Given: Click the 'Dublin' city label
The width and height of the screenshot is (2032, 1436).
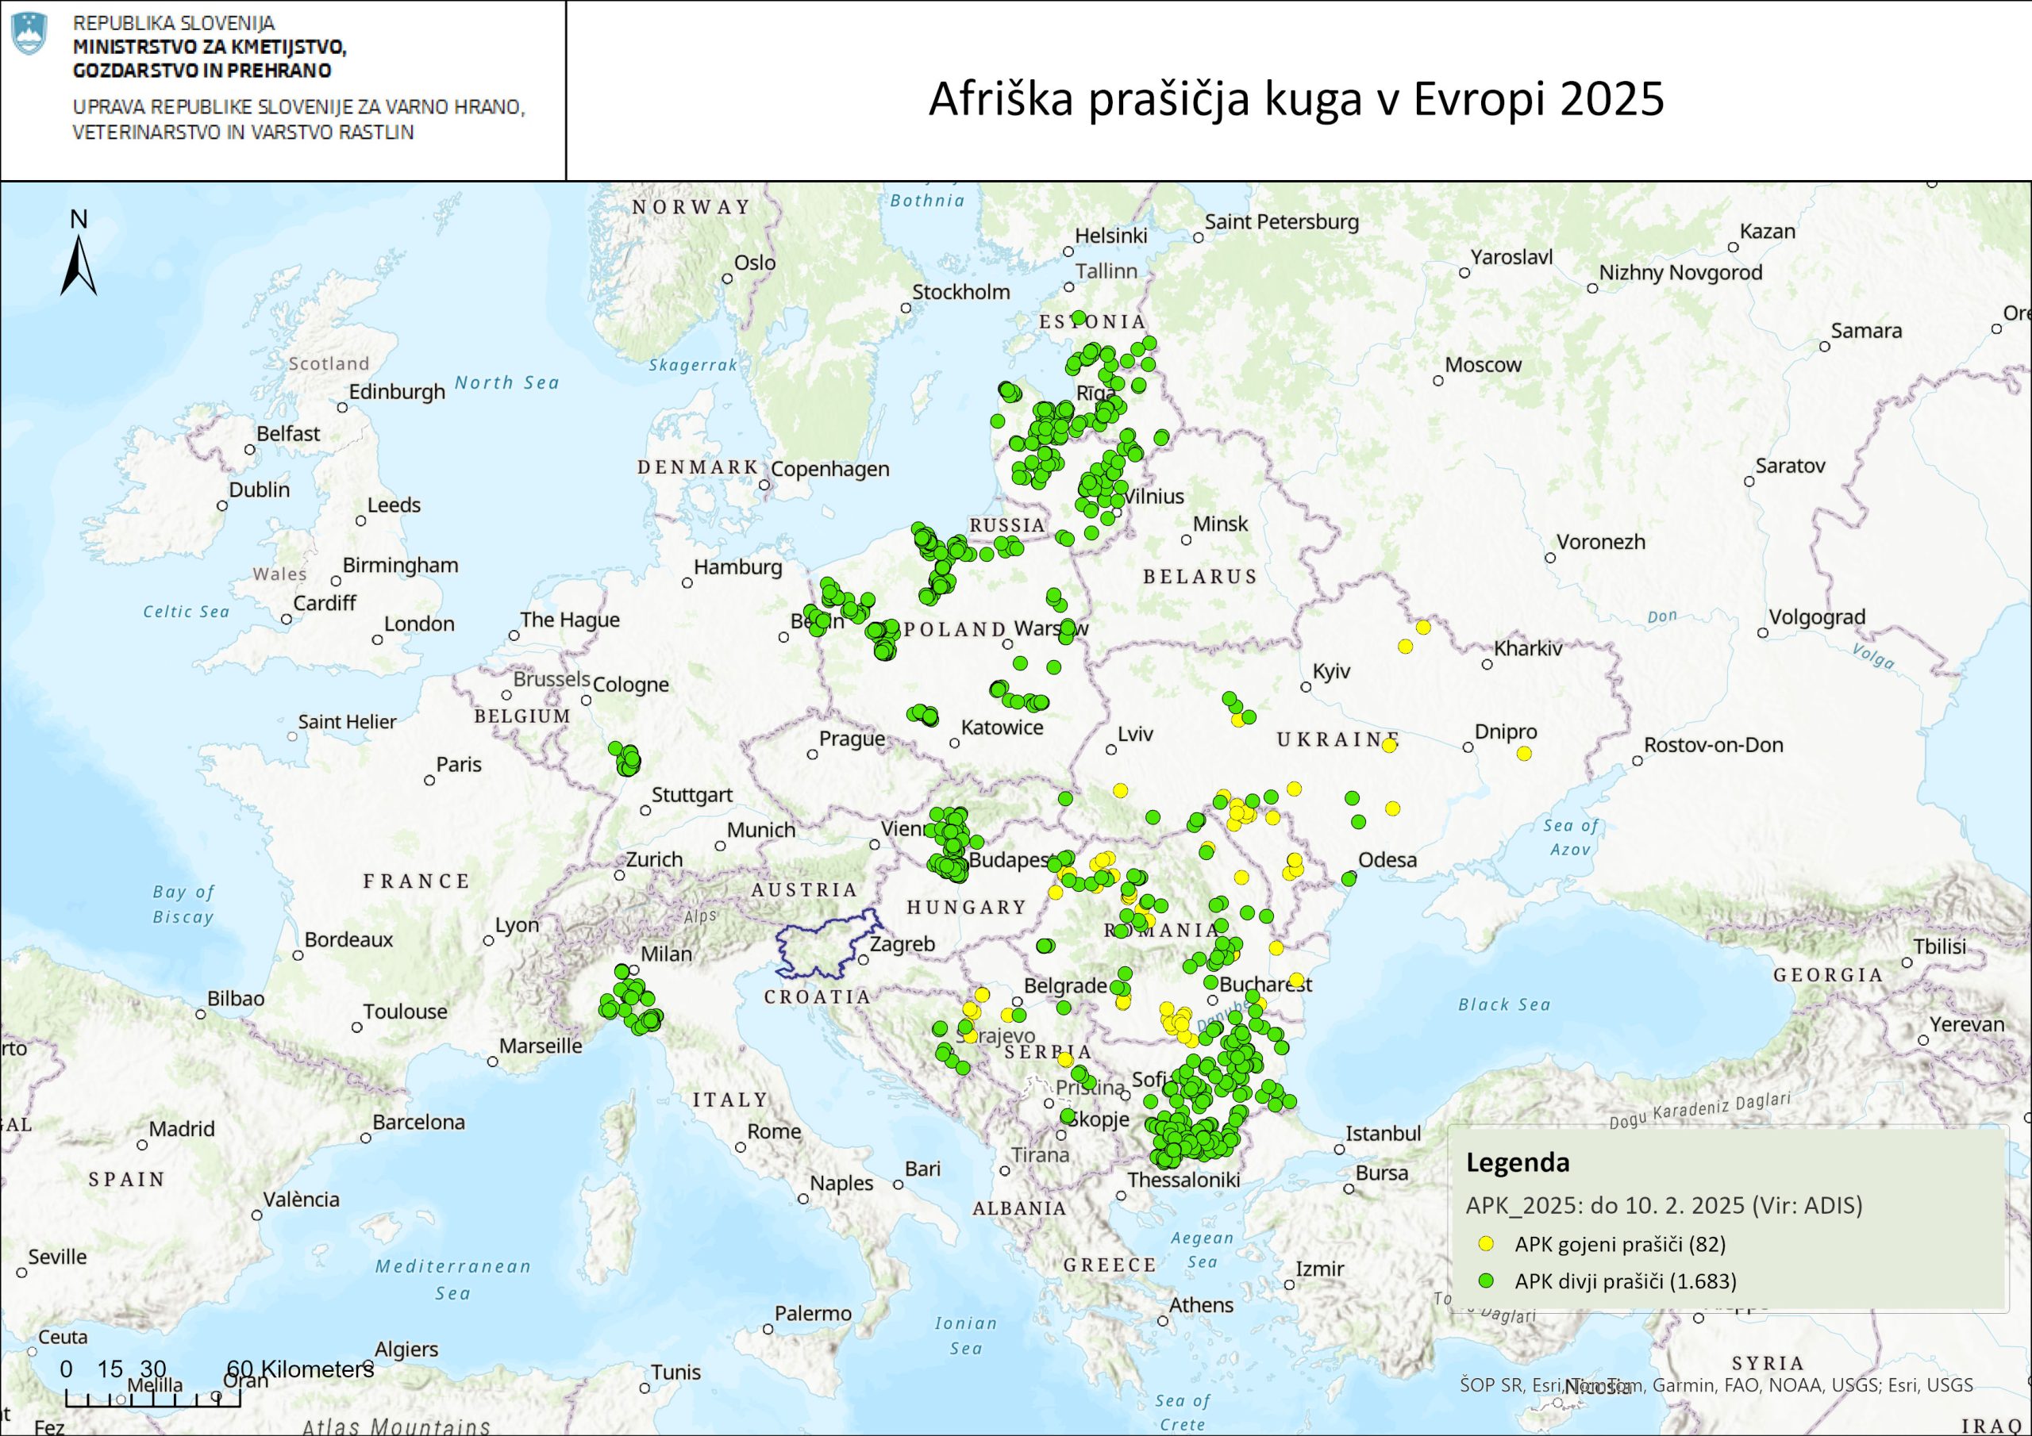Looking at the screenshot, I should (x=260, y=490).
